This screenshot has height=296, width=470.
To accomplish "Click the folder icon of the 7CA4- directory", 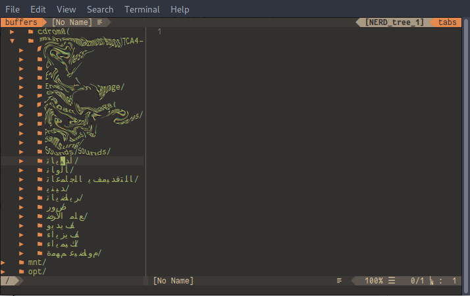I will [x=31, y=41].
